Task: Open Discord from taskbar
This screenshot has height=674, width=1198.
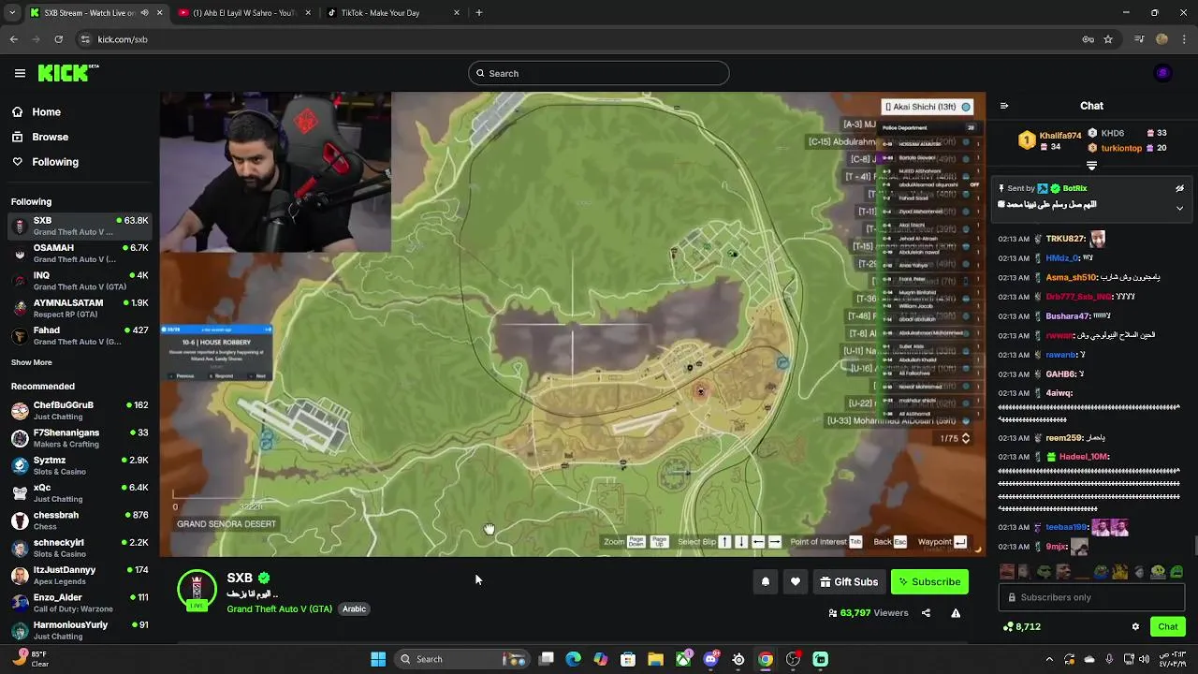Action: click(711, 659)
